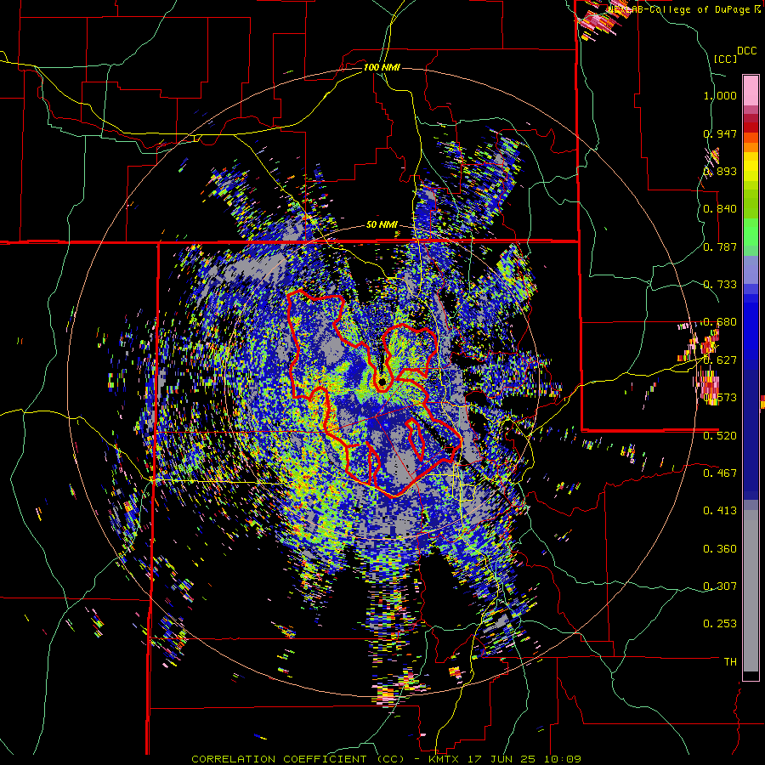Click the 0.307 legend value

tap(720, 586)
